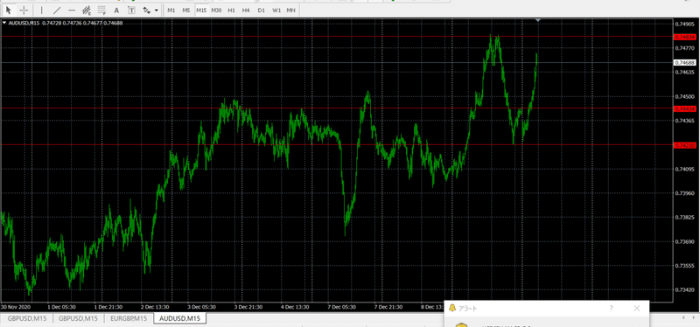Screen dimensions: 700x327
Task: Click the 0.74834 red price label
Action: pos(685,37)
